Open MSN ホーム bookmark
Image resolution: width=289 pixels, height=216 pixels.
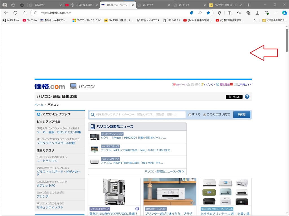tap(11, 21)
